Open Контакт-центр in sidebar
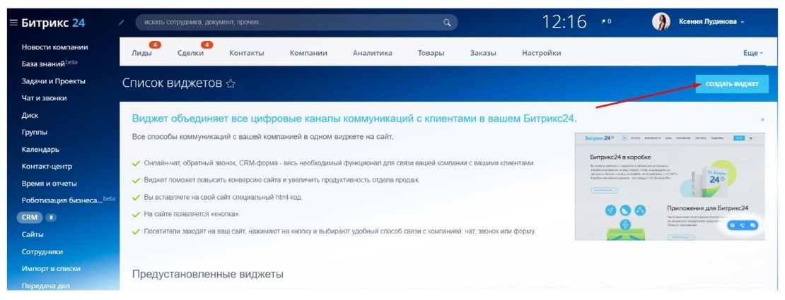 coord(47,167)
